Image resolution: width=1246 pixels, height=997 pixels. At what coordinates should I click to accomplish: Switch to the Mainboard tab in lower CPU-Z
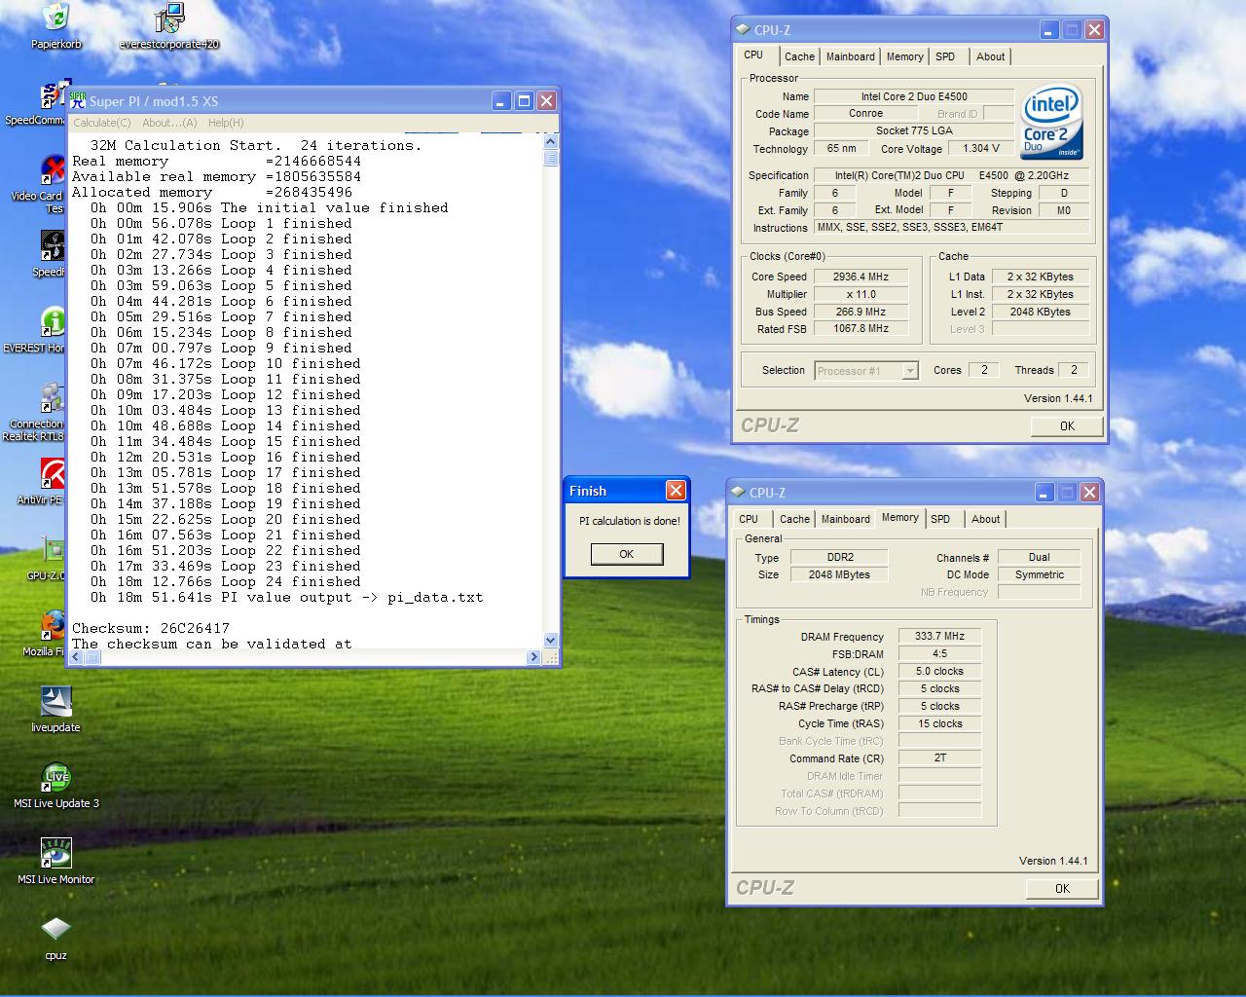(x=846, y=519)
